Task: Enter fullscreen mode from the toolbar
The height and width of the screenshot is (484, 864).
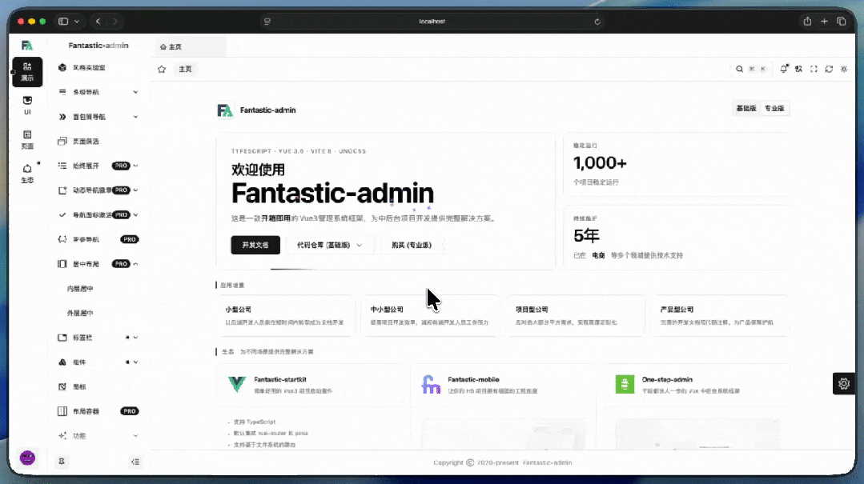Action: tap(814, 69)
